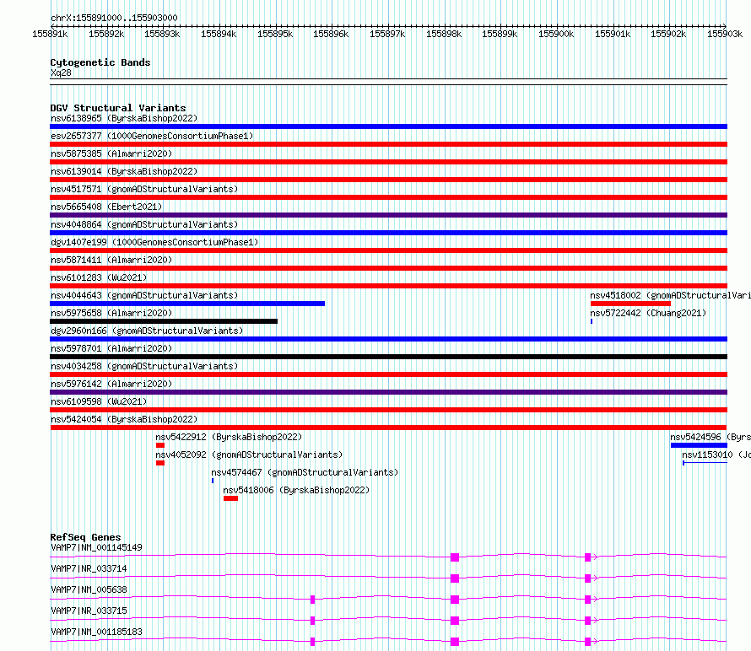Select the red block of nsv5418006

click(x=231, y=498)
